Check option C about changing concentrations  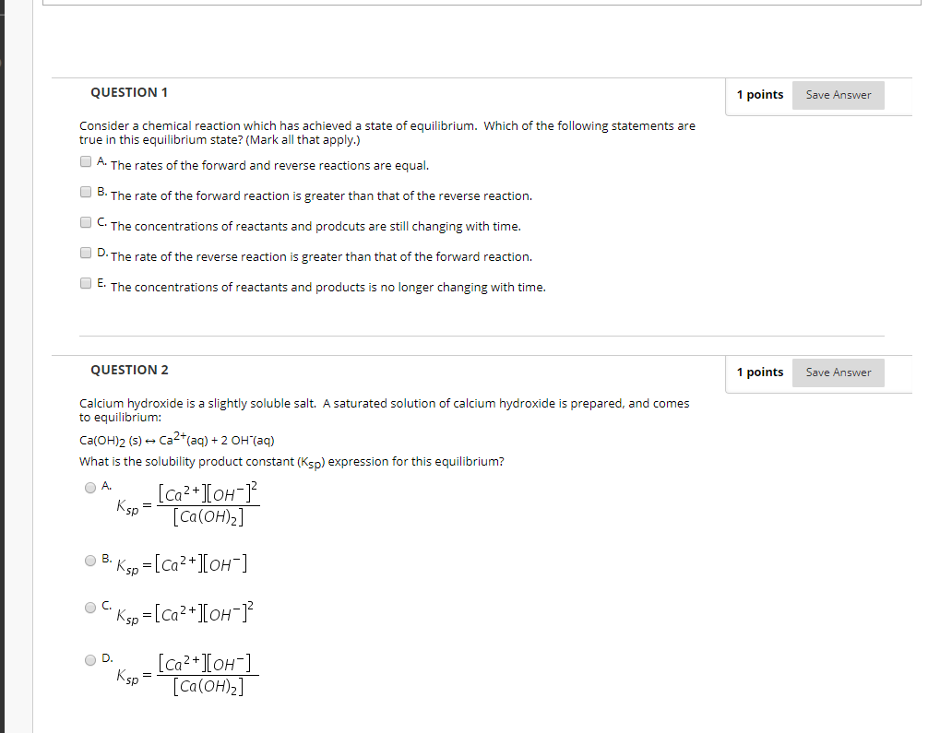85,222
